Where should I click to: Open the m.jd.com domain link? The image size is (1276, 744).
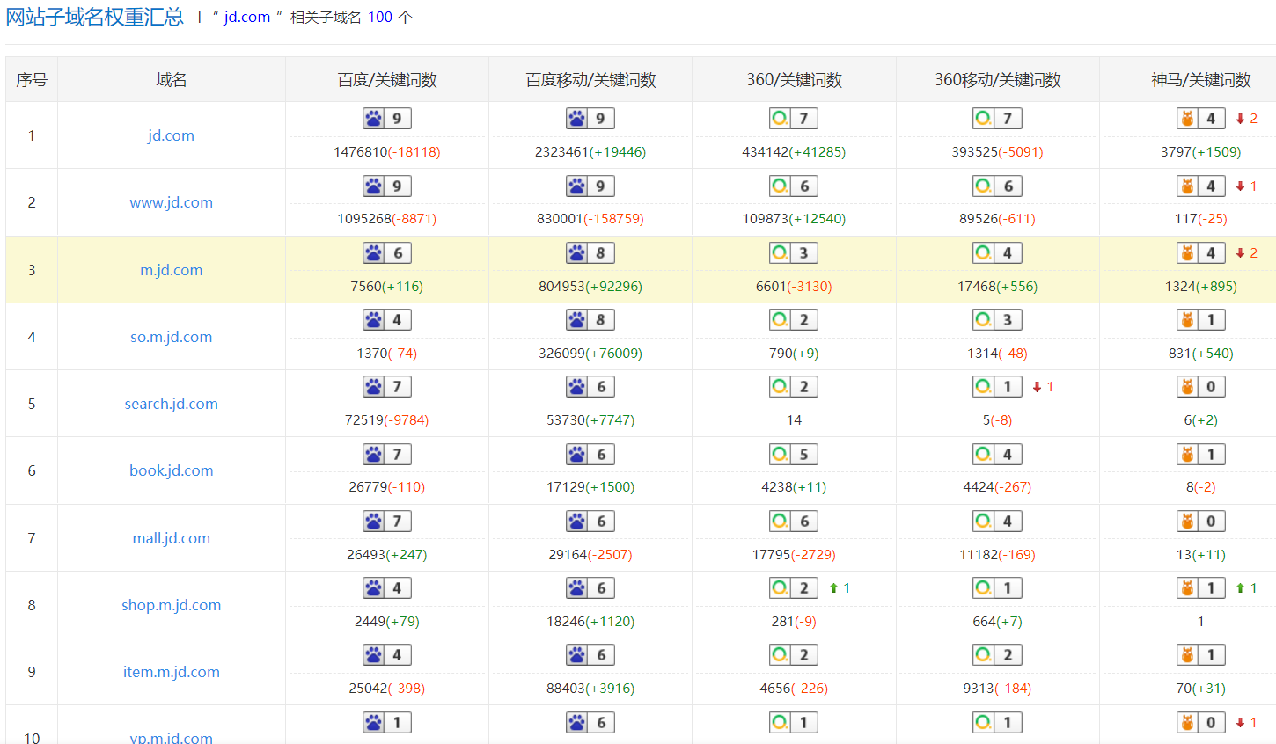171,270
